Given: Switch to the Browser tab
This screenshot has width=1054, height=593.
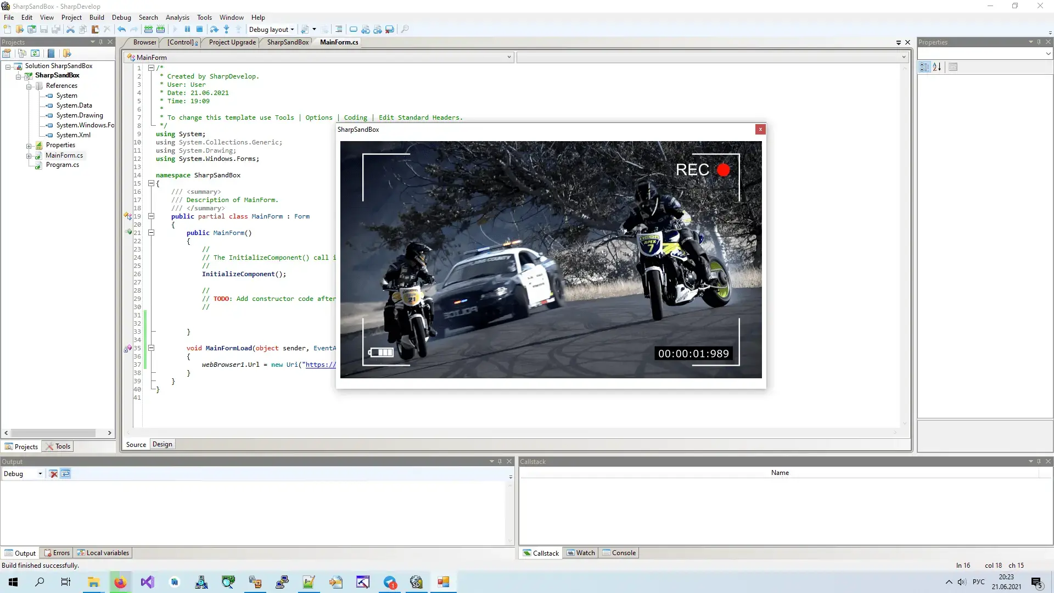Looking at the screenshot, I should point(144,42).
